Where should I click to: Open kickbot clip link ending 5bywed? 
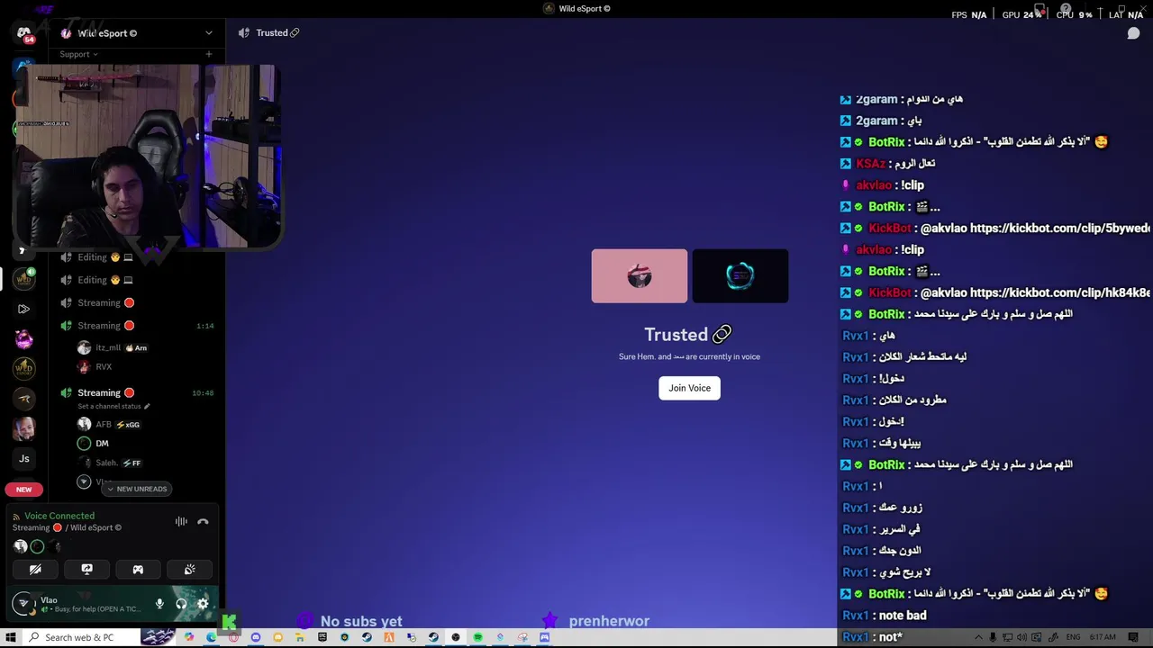click(x=1059, y=229)
